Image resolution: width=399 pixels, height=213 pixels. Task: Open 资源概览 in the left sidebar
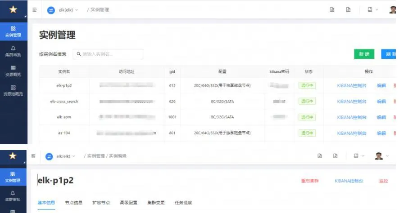[x=13, y=71]
